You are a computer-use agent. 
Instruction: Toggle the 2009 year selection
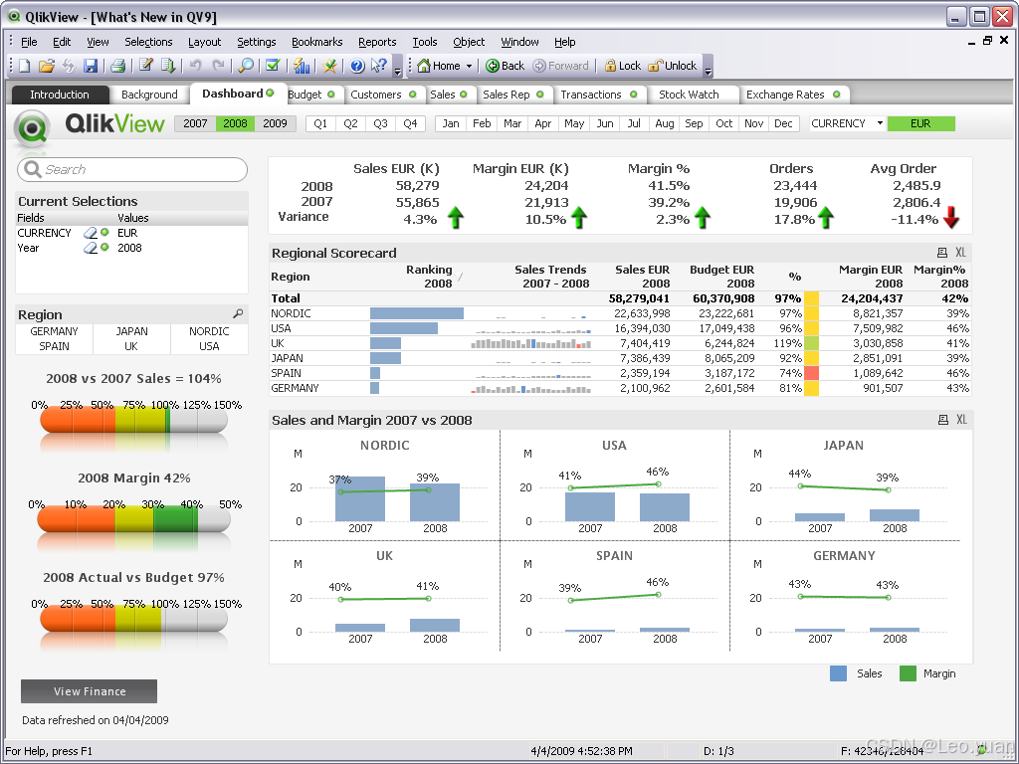point(275,123)
